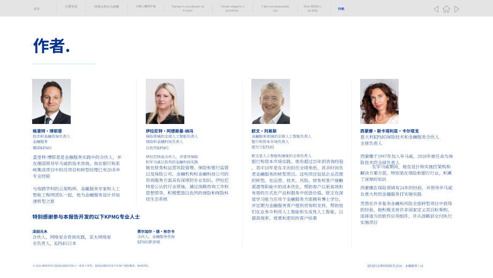
Task: Select the name 西蒙娜·斯卡塔利亚·卡尔塔戈
Action: pyautogui.click(x=389, y=131)
